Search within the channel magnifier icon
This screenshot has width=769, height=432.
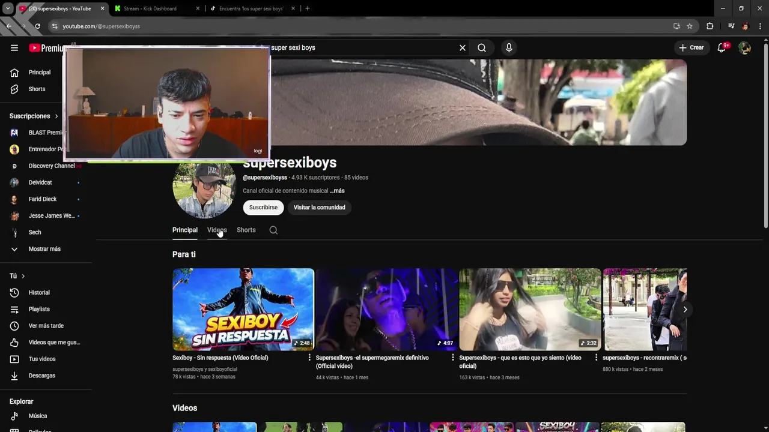pos(273,230)
